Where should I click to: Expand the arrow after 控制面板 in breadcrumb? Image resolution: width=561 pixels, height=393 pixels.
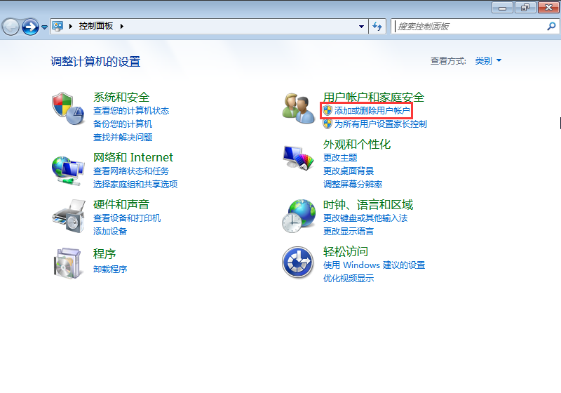(121, 26)
